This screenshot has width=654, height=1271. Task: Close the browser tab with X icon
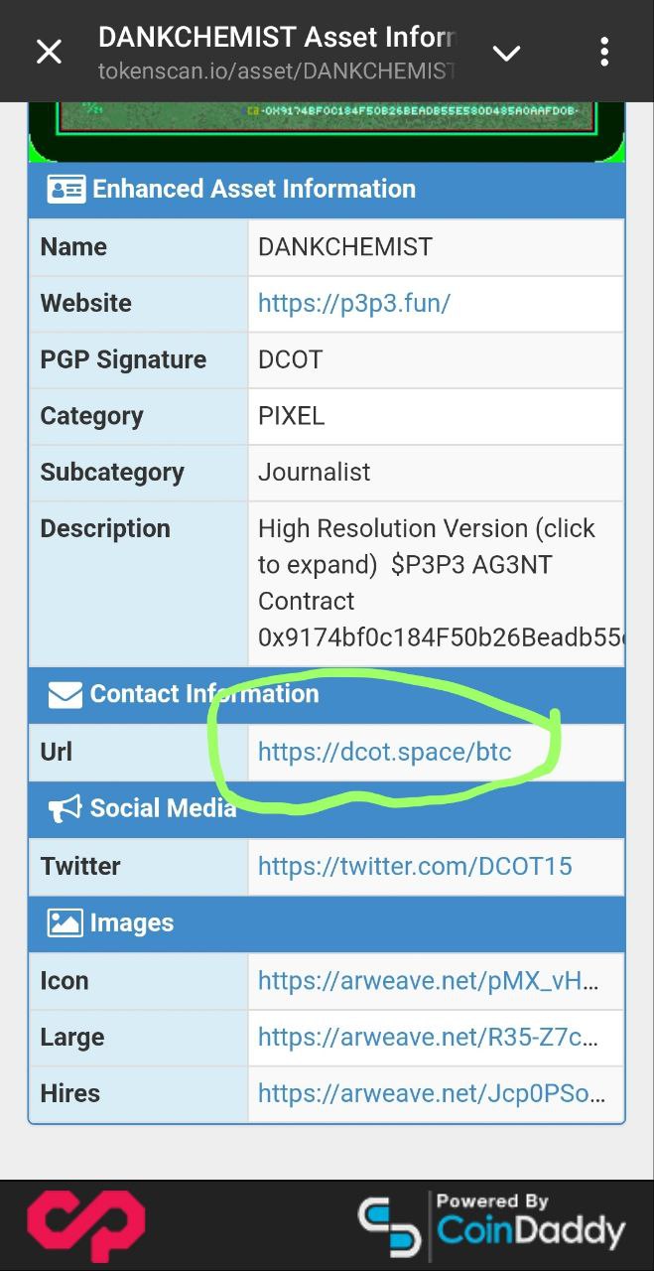[x=49, y=52]
